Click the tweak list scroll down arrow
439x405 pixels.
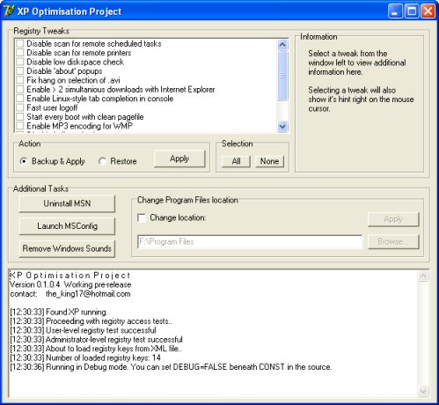(282, 127)
